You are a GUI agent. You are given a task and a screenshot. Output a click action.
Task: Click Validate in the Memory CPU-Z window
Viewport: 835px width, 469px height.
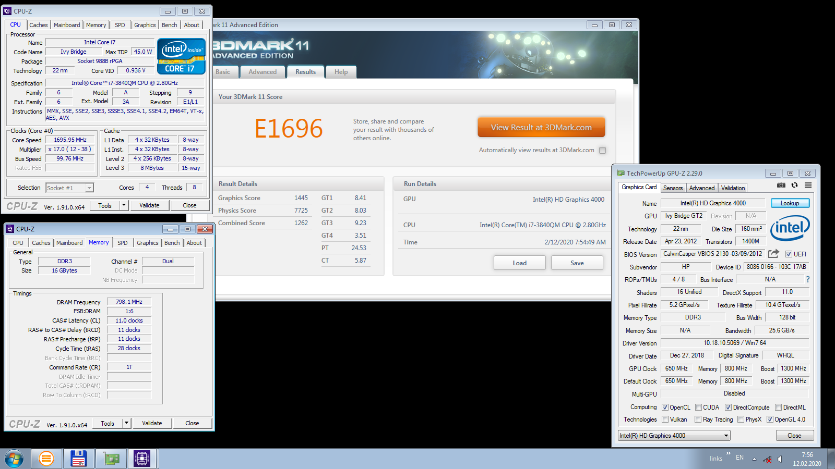click(152, 423)
